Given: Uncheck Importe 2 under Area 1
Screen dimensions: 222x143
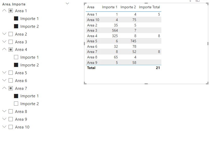Looking at the screenshot, I should 16,26.
